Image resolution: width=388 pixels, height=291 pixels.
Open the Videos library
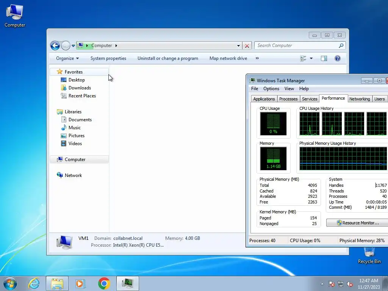click(x=75, y=144)
